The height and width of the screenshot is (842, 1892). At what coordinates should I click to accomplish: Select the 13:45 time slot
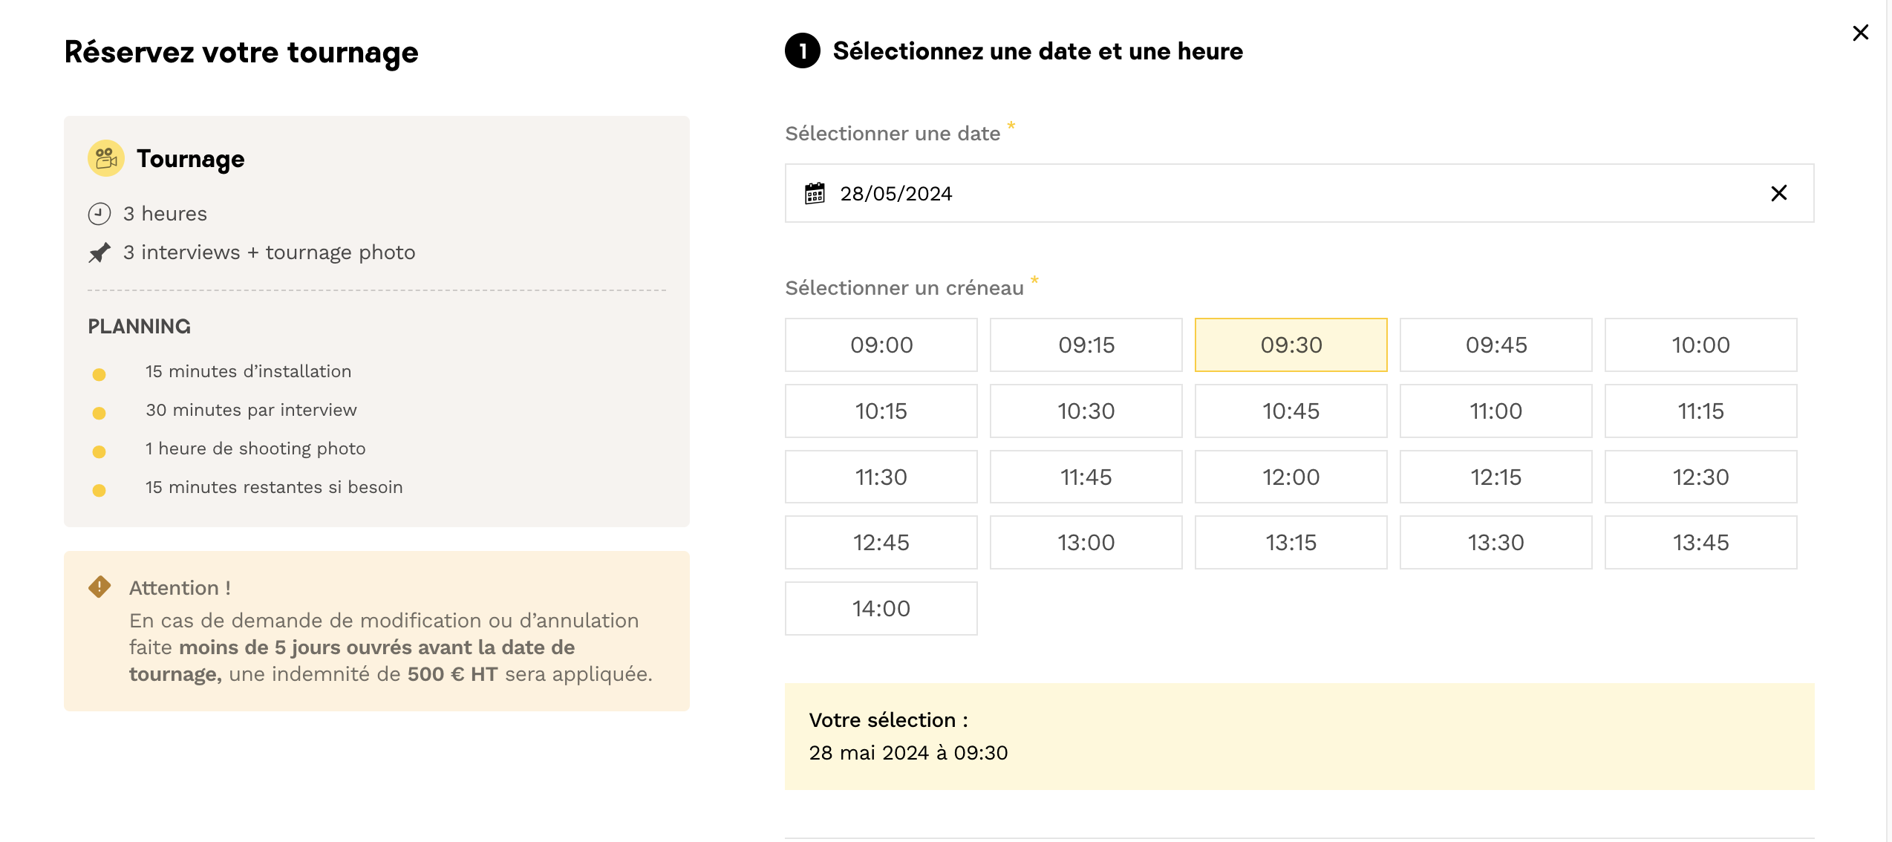pos(1700,543)
